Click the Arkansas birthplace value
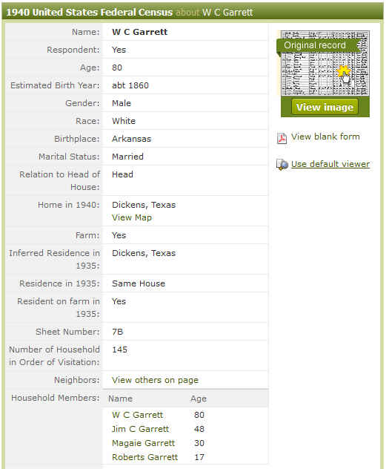389x469 pixels. click(x=131, y=139)
